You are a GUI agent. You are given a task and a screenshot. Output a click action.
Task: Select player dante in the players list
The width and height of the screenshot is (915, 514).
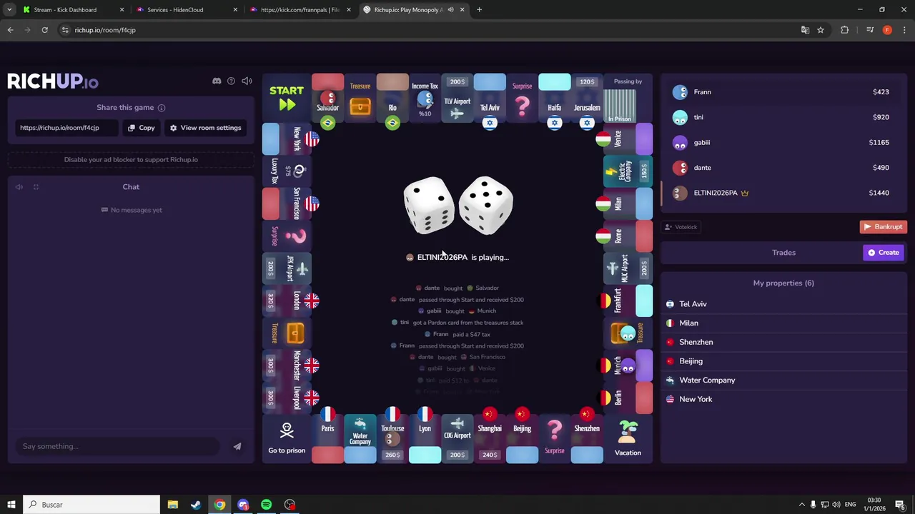(783, 168)
